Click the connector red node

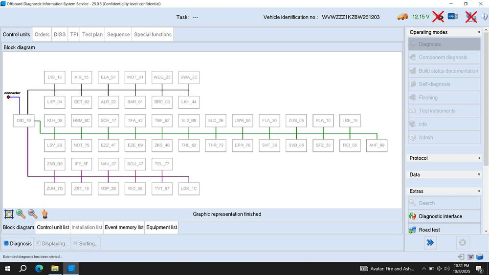pos(8,97)
